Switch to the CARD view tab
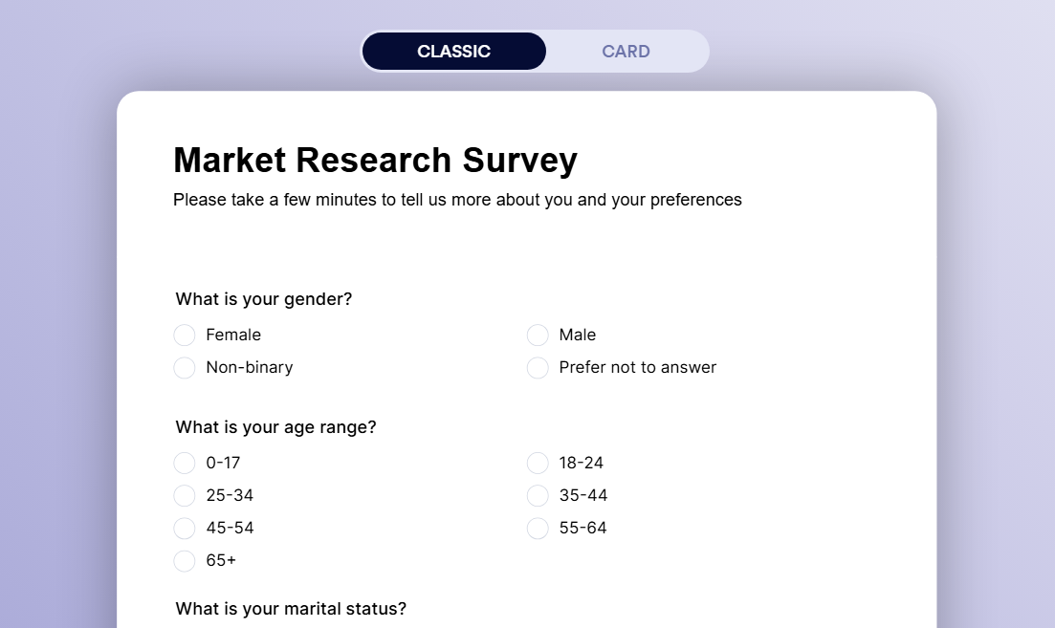Viewport: 1055px width, 628px height. click(626, 51)
